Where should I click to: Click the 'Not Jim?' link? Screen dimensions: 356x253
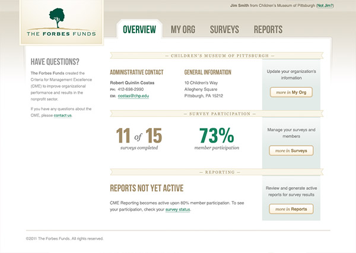325,5
